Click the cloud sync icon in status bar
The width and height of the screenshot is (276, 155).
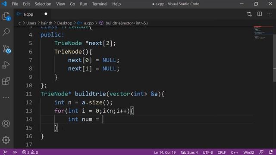(15, 152)
